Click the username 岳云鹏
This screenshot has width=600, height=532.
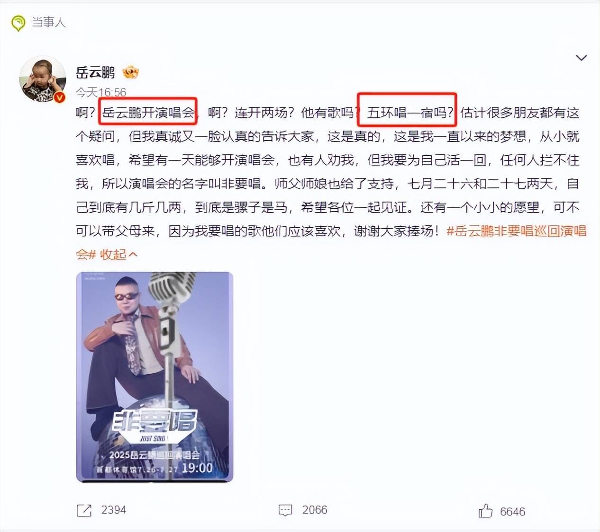point(95,72)
